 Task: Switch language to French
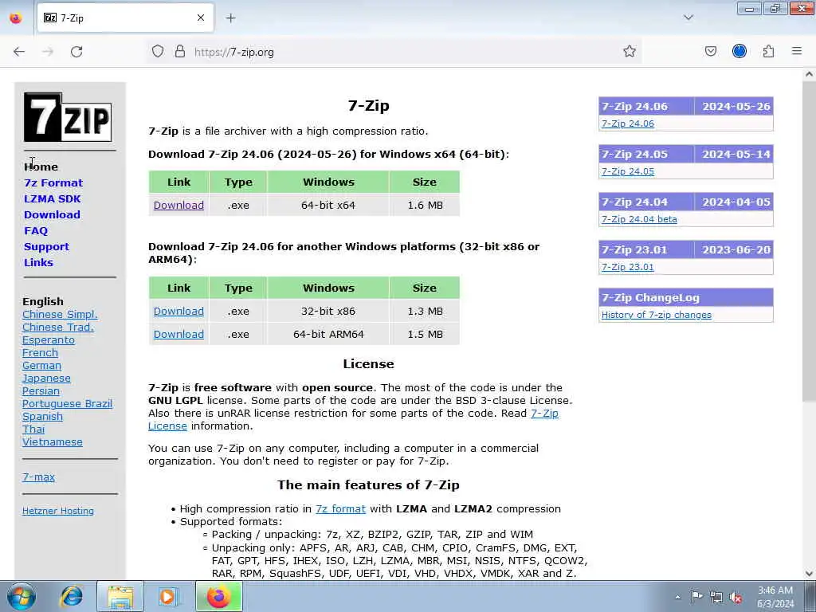coord(40,352)
